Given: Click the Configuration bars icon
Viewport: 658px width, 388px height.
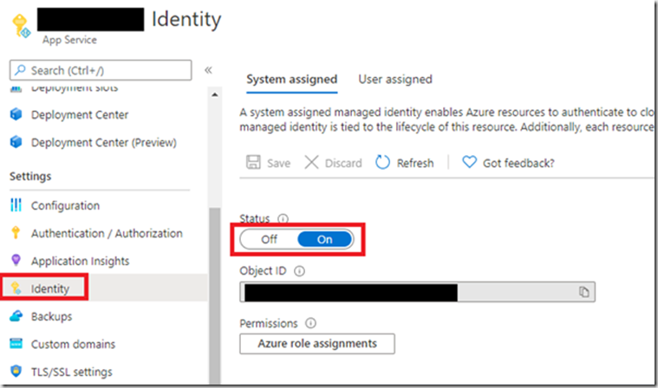Looking at the screenshot, I should click(x=16, y=205).
